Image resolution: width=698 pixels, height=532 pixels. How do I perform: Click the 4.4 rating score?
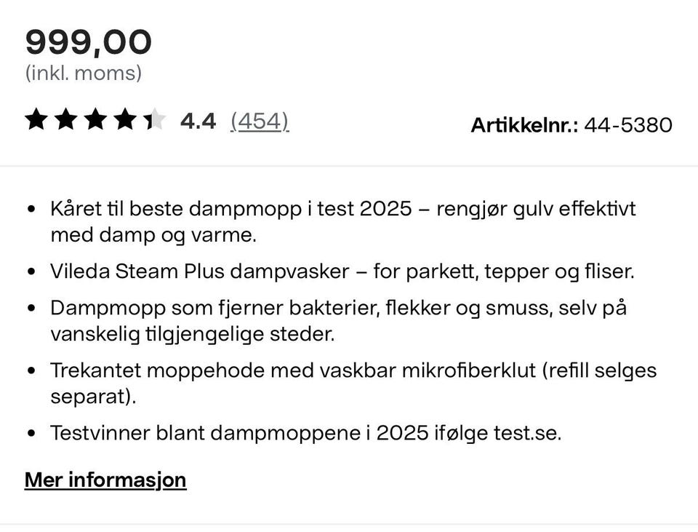198,122
